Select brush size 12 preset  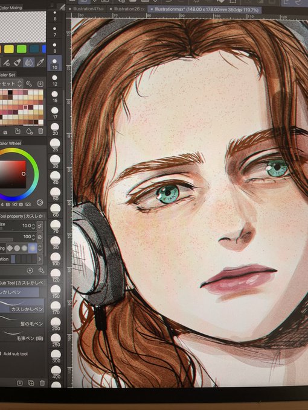coord(55,80)
